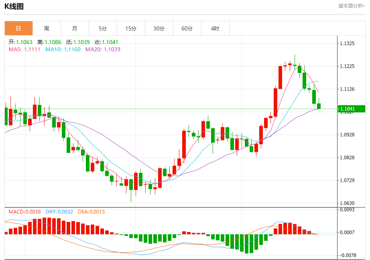Click the 1.1325 price axis label

[347, 43]
